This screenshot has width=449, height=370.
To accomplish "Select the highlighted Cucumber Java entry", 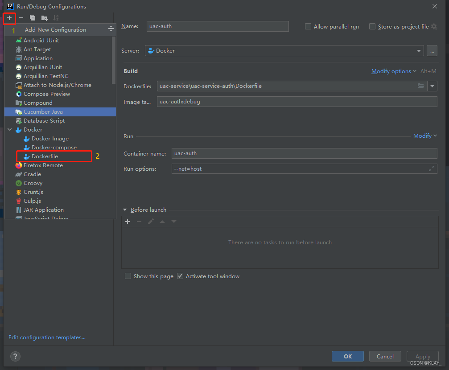I will (x=60, y=112).
